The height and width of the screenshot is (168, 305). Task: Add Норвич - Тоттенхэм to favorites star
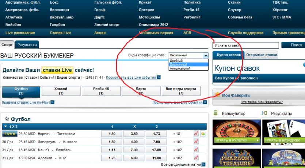[203, 134]
